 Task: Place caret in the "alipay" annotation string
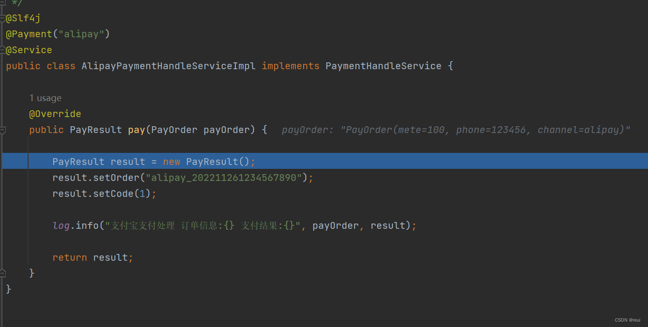pyautogui.click(x=81, y=34)
